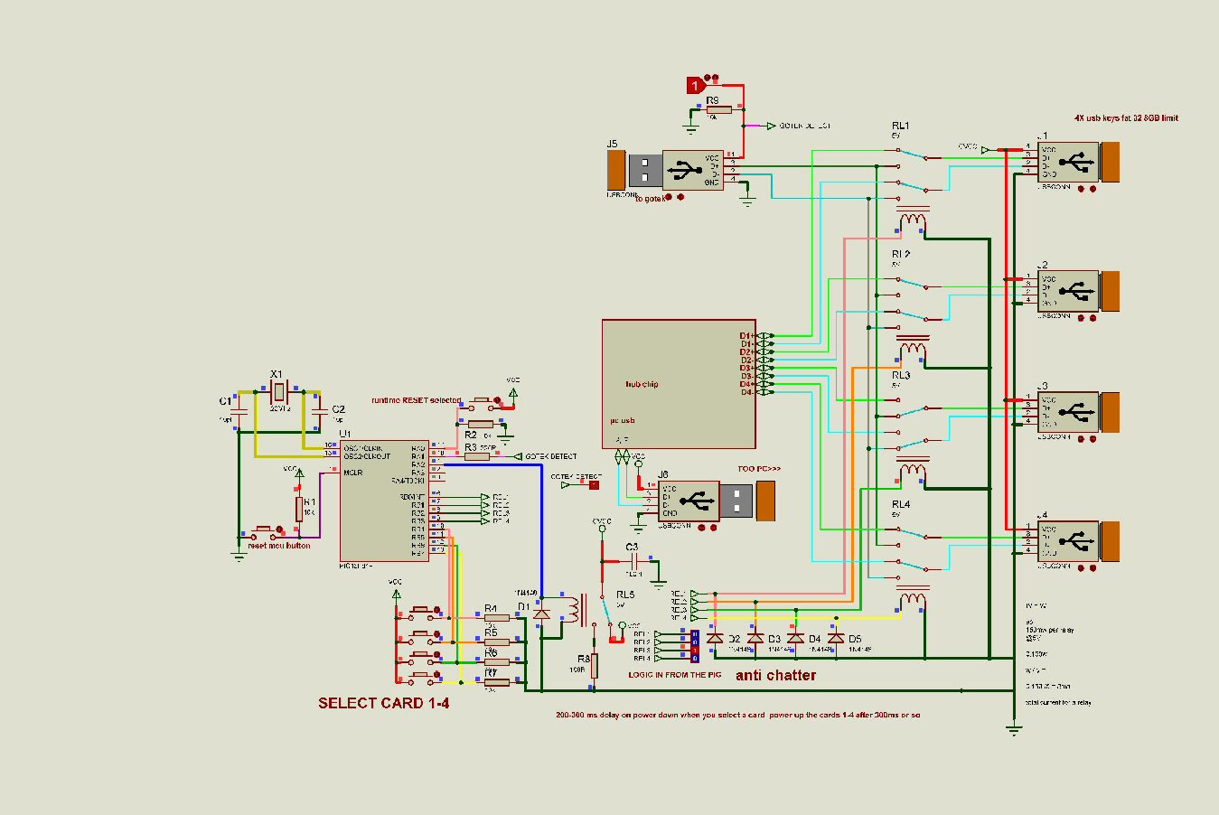This screenshot has height=815, width=1219.
Task: Select diode D4
Action: (795, 638)
